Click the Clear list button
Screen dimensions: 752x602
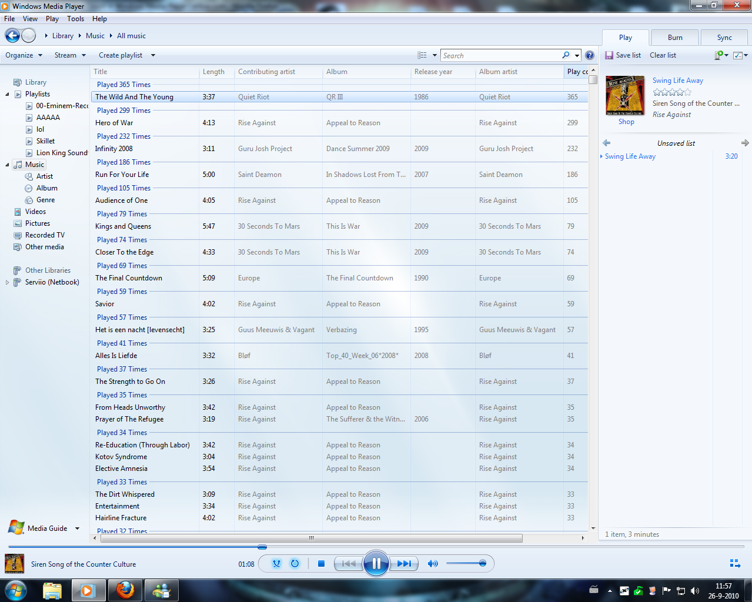pos(663,55)
